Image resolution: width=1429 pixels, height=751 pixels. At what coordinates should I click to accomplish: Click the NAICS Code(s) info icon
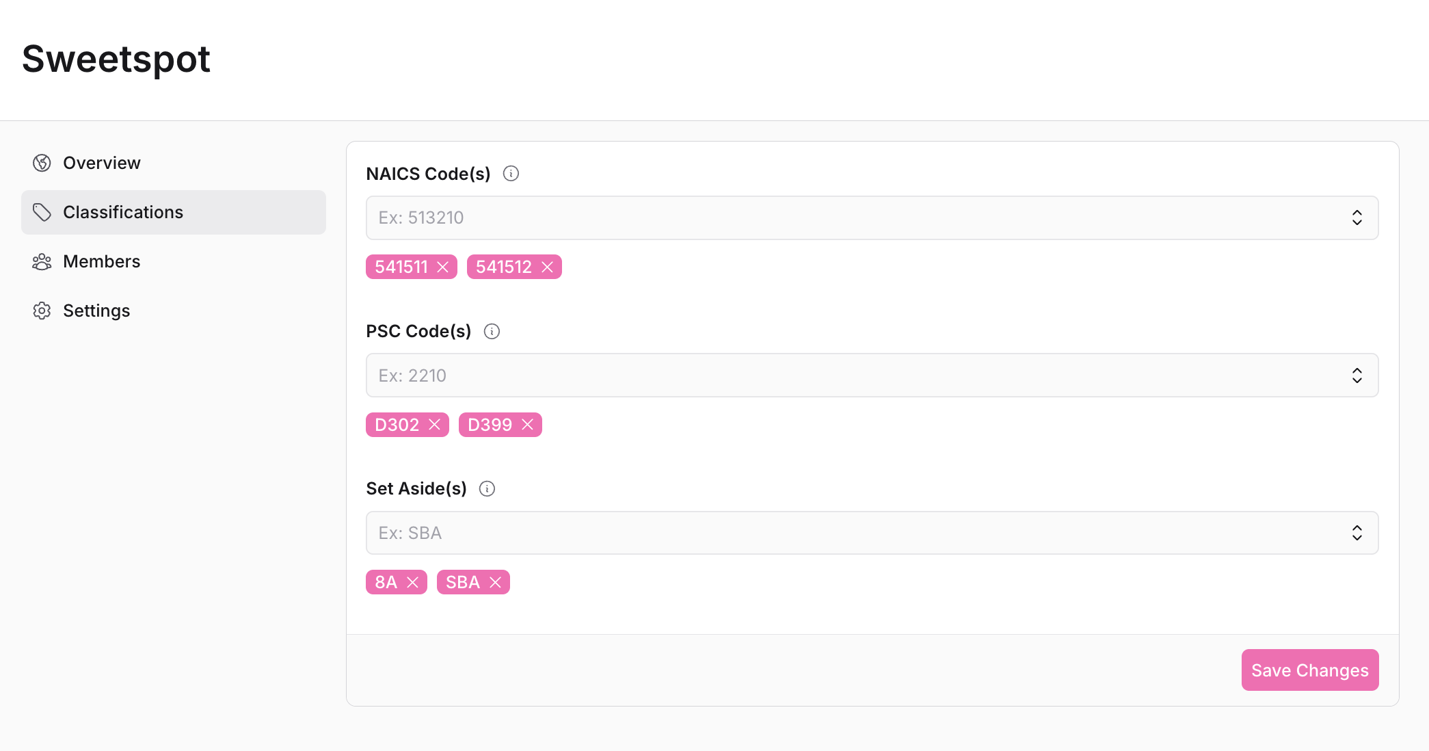click(x=511, y=174)
